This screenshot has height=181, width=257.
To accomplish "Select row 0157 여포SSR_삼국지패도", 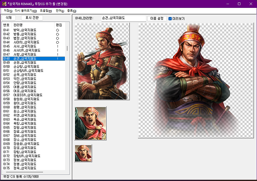I will pos(34,95).
